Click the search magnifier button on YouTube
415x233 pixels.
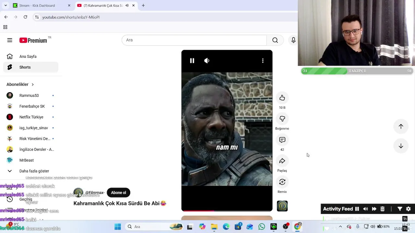click(x=275, y=40)
